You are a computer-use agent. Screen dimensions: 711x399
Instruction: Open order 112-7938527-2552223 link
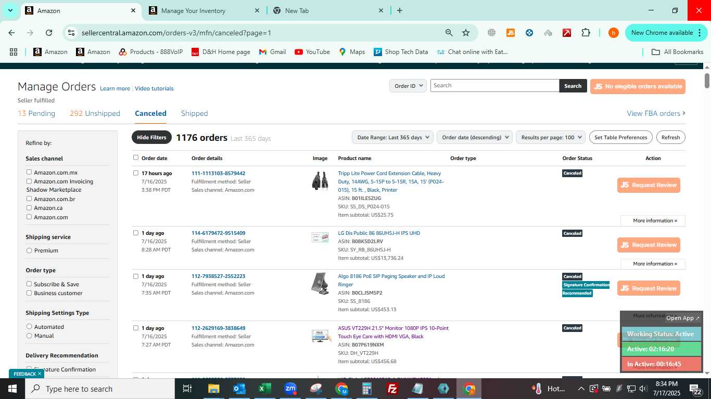(218, 276)
